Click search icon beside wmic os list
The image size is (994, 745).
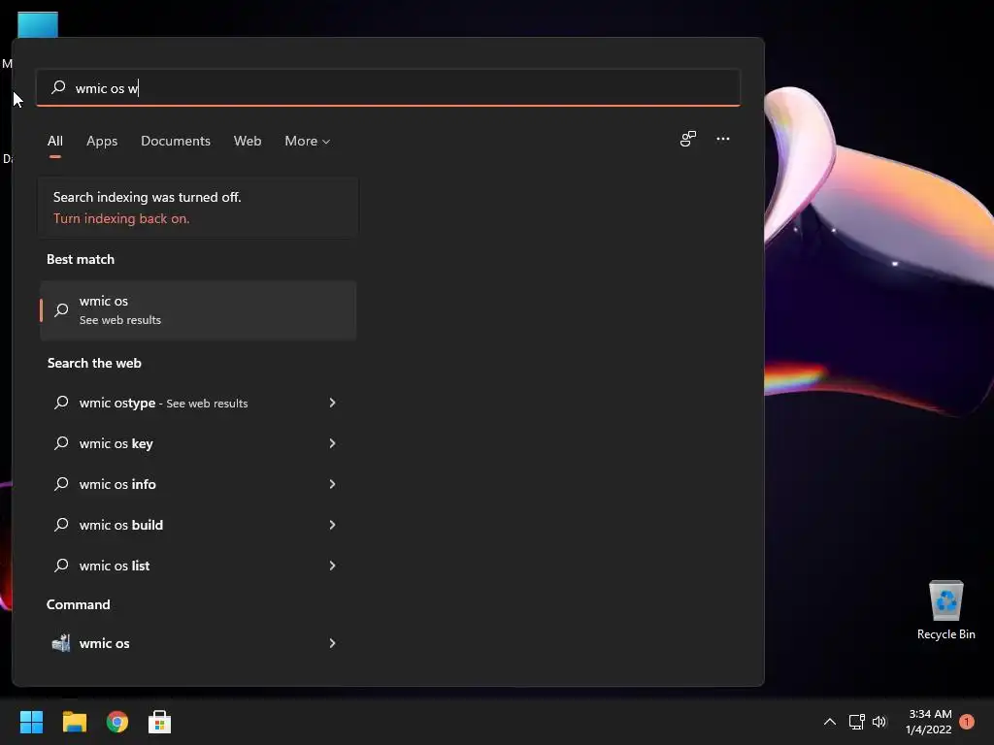click(x=61, y=566)
